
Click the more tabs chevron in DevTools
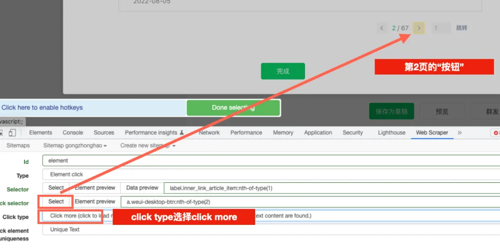coord(459,133)
